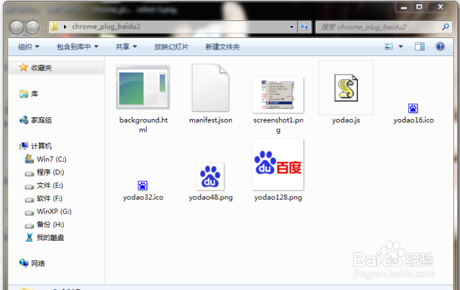This screenshot has height=290, width=460.
Task: Select the yodao128.png Baidu logo thumbnail
Action: tap(278, 165)
